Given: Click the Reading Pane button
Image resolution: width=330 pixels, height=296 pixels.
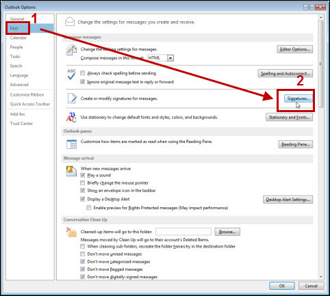Looking at the screenshot, I should pyautogui.click(x=295, y=144).
